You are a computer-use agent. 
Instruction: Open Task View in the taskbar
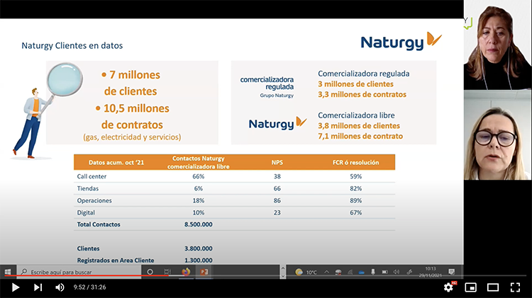[x=167, y=272]
